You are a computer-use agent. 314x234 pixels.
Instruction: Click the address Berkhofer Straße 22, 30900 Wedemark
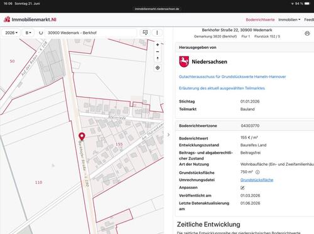237,30
